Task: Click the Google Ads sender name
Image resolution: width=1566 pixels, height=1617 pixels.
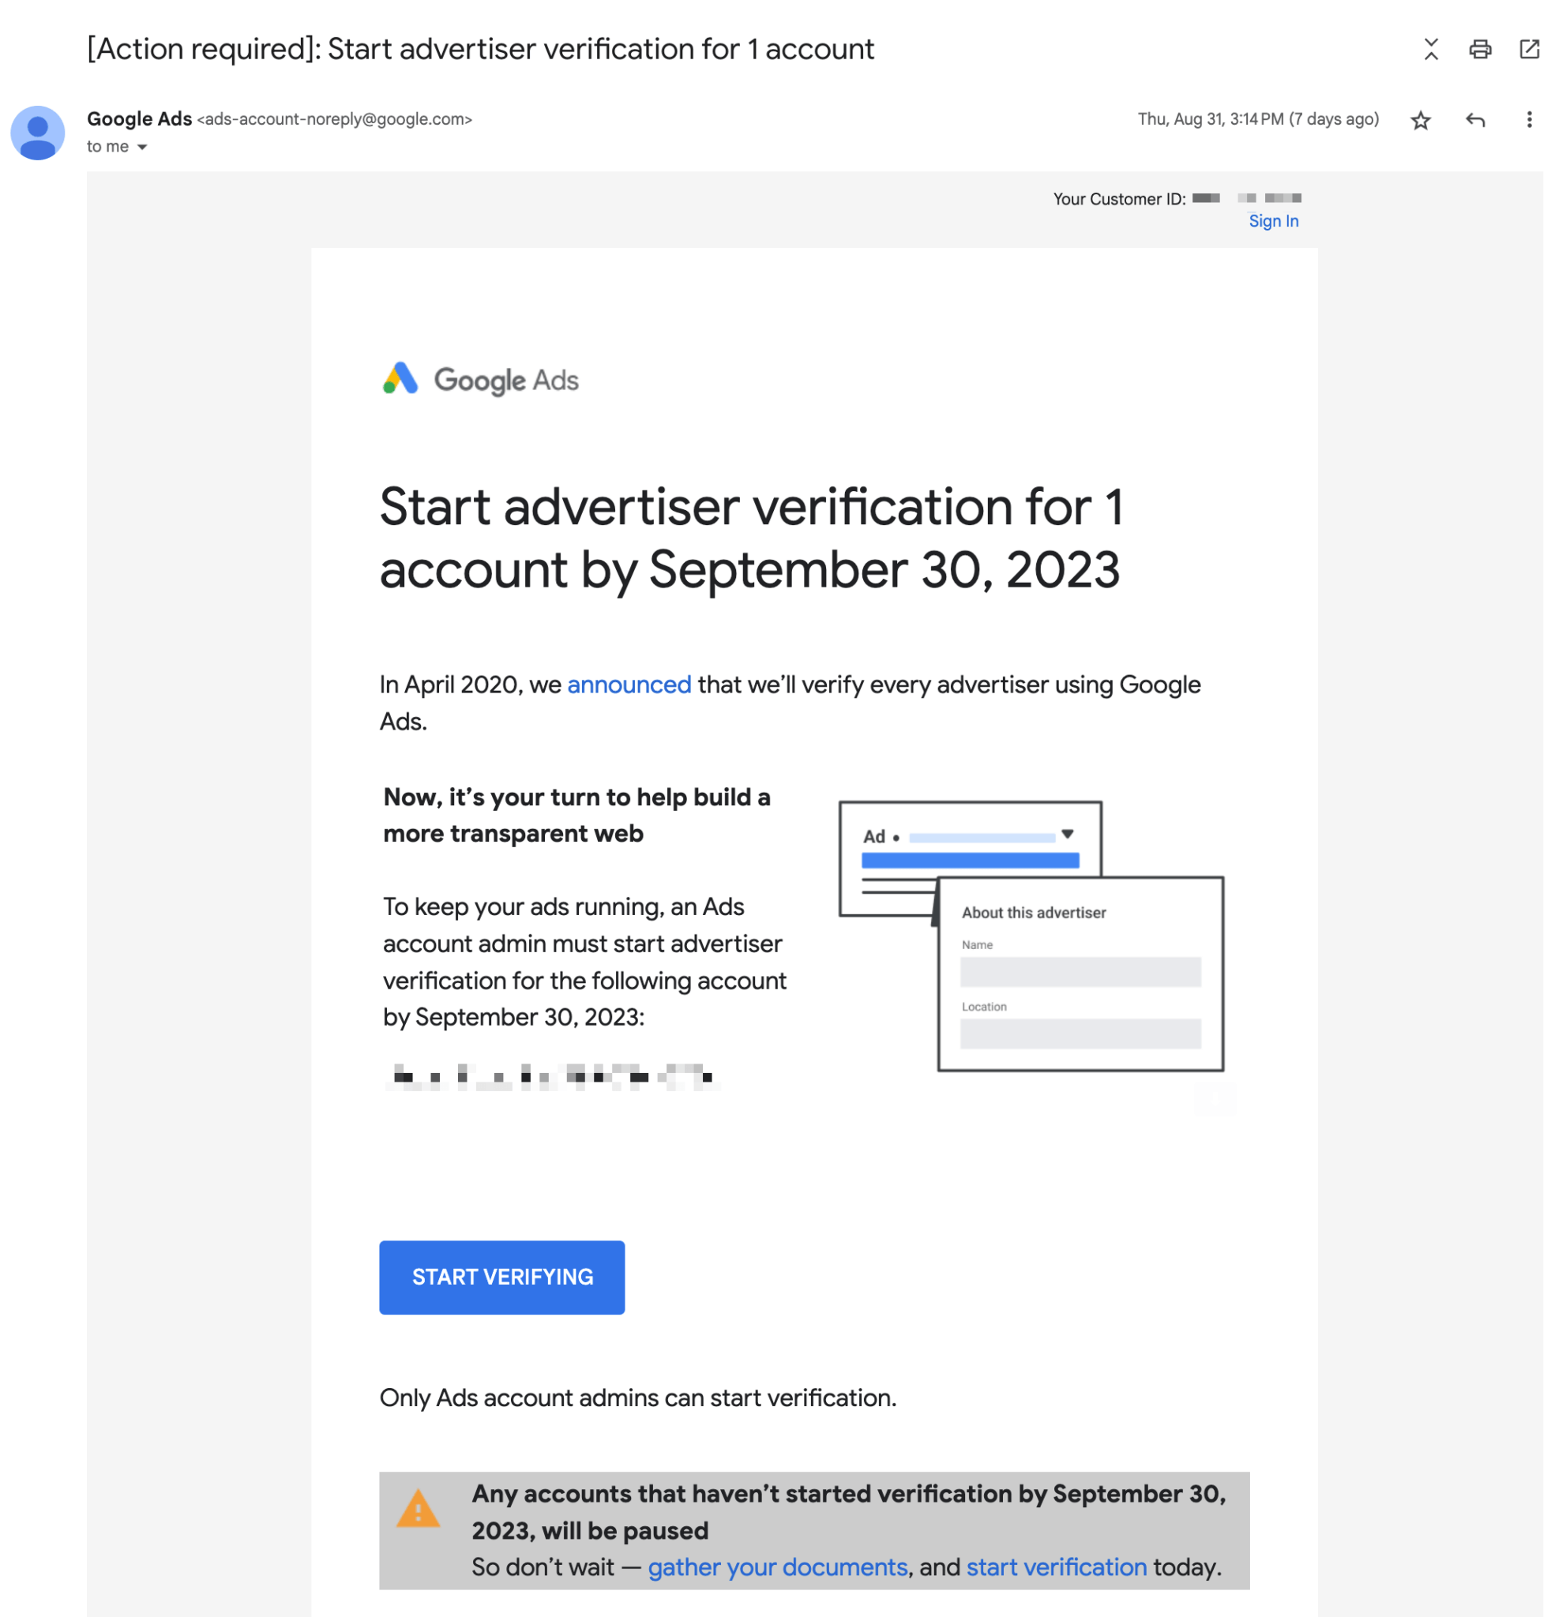Action: [x=139, y=118]
